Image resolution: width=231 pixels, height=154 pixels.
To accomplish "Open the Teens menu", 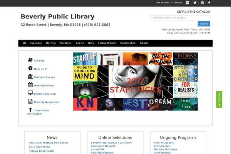I will tap(80, 43).
